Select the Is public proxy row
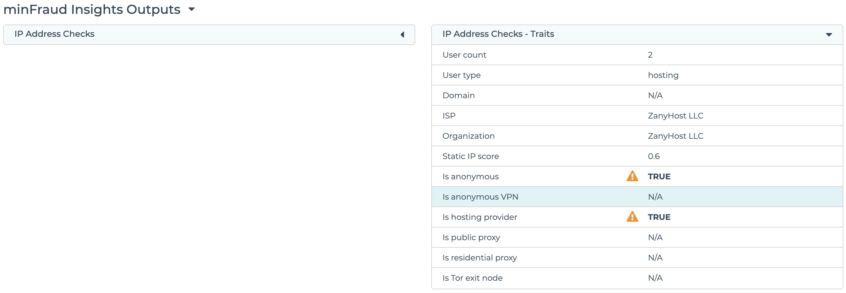Screen dimensions: 846x293 (x=471, y=237)
